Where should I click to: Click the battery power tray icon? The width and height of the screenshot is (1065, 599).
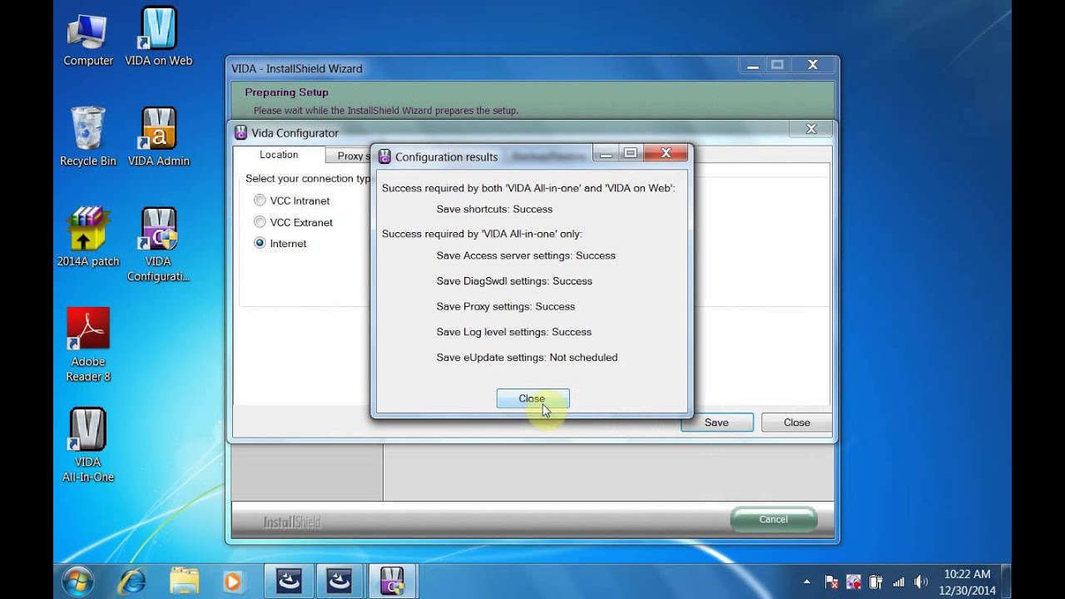(875, 582)
